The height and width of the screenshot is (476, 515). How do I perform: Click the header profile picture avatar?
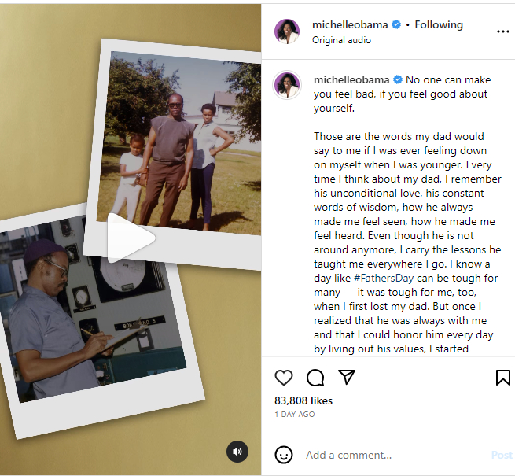click(x=287, y=31)
